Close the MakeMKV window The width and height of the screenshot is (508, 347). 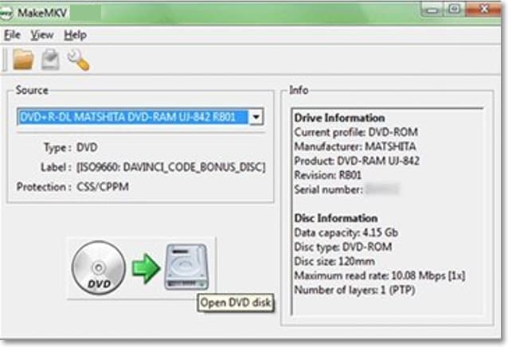point(483,9)
